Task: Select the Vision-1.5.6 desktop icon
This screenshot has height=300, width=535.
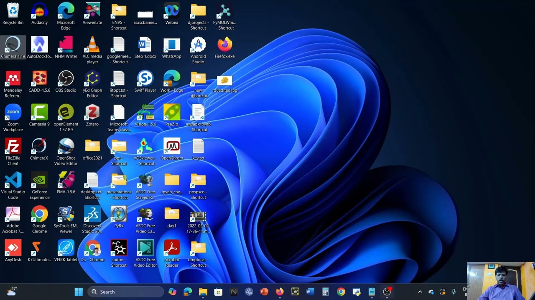Action: (145, 115)
